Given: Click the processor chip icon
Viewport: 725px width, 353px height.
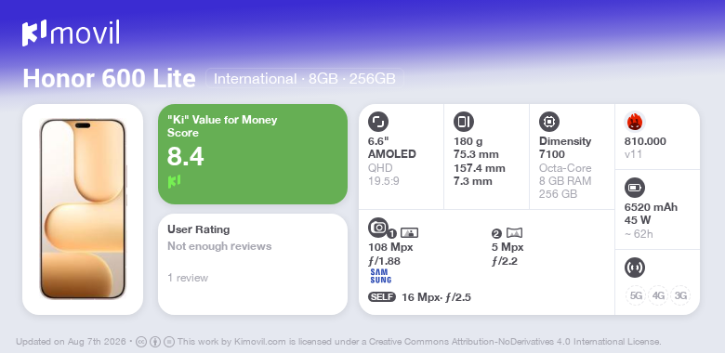Looking at the screenshot, I should click(549, 122).
